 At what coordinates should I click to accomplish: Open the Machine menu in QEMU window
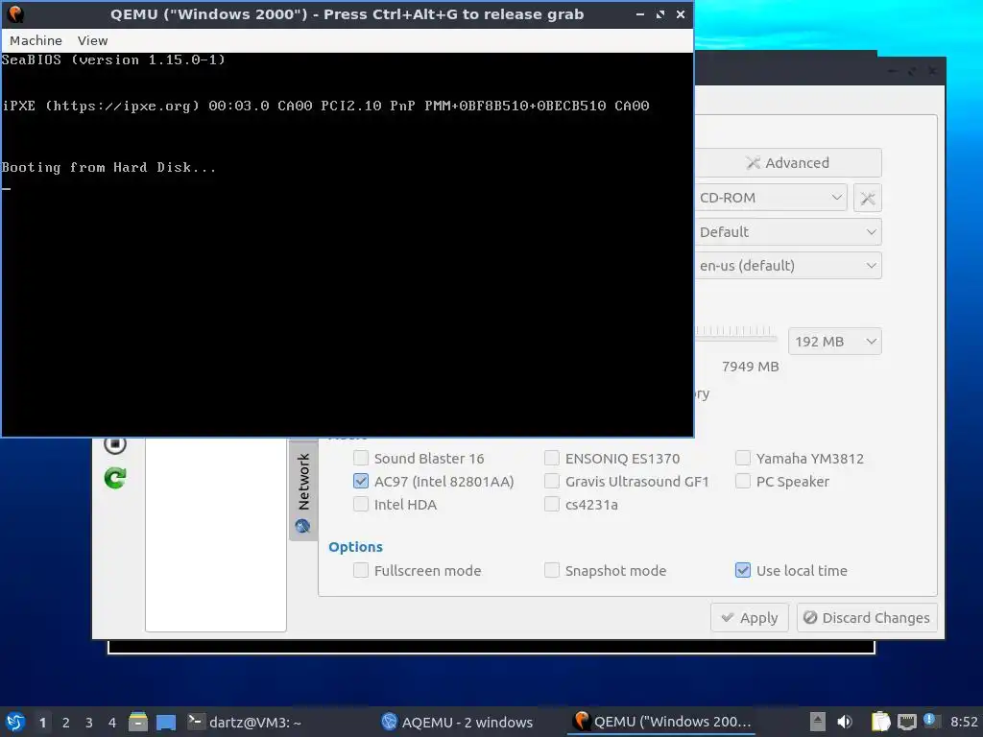click(x=36, y=40)
